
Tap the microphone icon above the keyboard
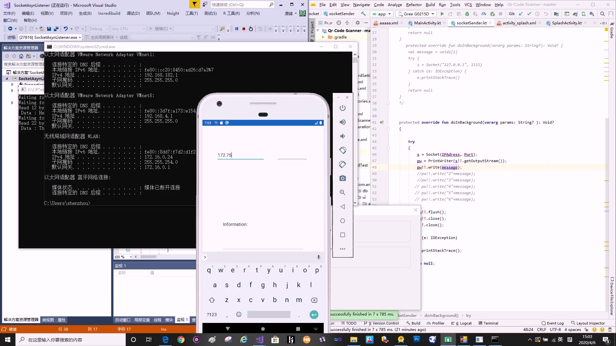[318, 257]
